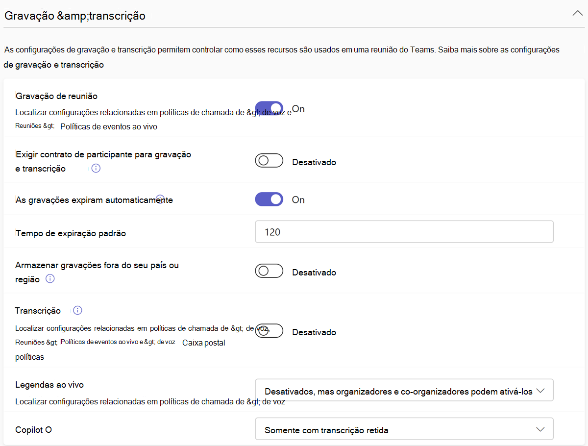Screen dimensions: 588x446
Task: Click info icon beside Armazenar gravações região
Action: [x=50, y=279]
